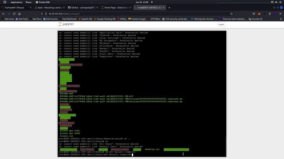This screenshot has height=159, width=284.
Task: Close the GitHub - carlospolop tab
Action: coord(97,8)
